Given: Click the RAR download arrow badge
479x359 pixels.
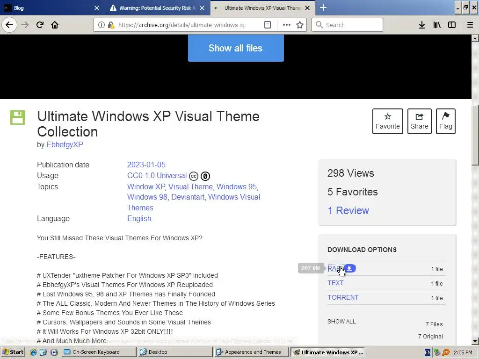Looking at the screenshot, I should point(349,268).
